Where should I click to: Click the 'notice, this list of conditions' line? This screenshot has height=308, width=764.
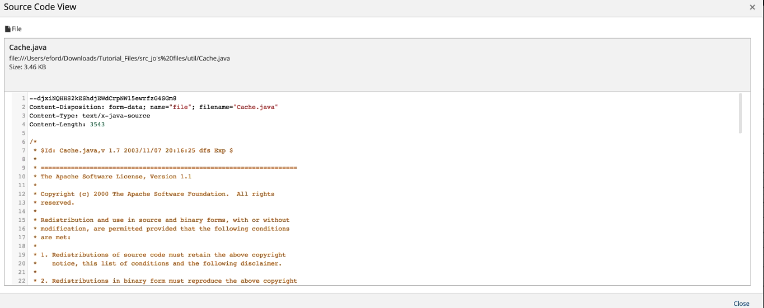click(x=157, y=263)
